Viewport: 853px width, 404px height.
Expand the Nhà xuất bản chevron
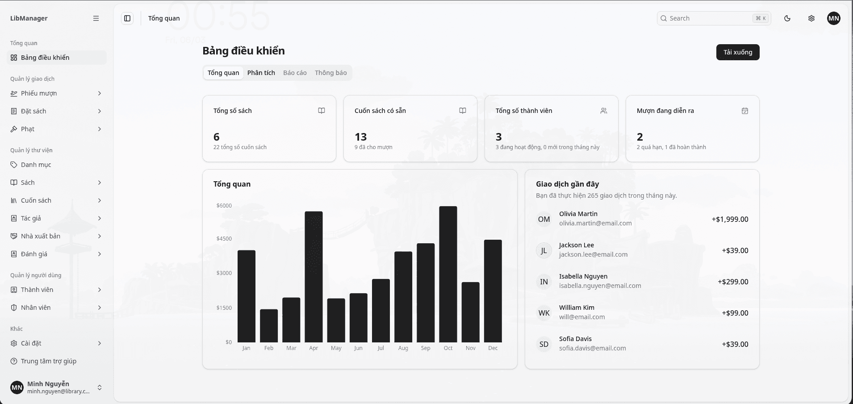coord(100,236)
